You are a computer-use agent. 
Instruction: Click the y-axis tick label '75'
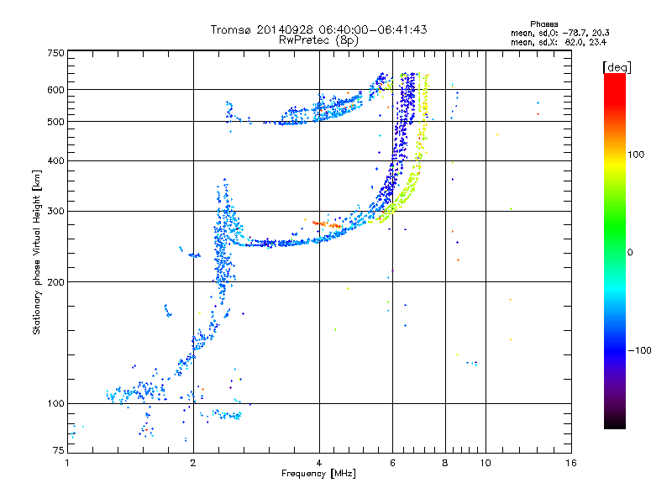[x=59, y=450]
